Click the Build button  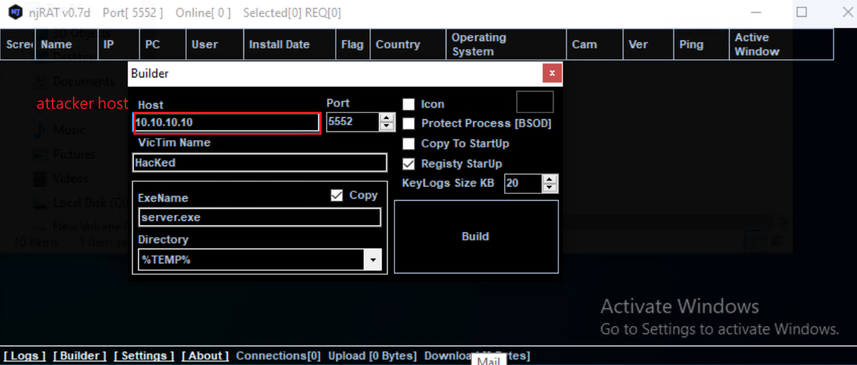(475, 237)
